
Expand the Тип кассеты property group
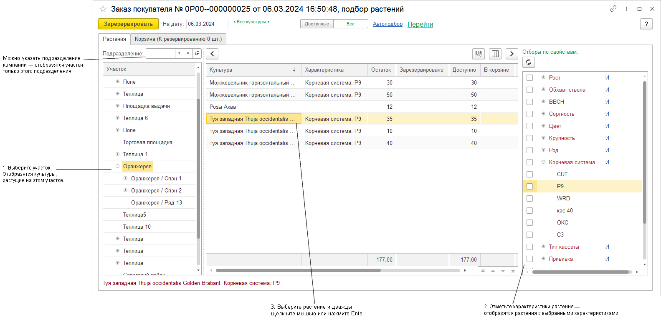click(543, 247)
